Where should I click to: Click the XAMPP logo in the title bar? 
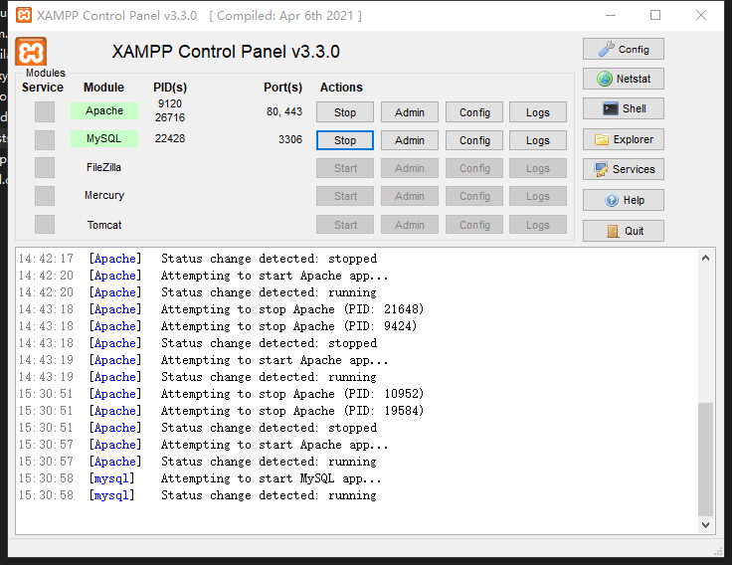click(x=24, y=15)
